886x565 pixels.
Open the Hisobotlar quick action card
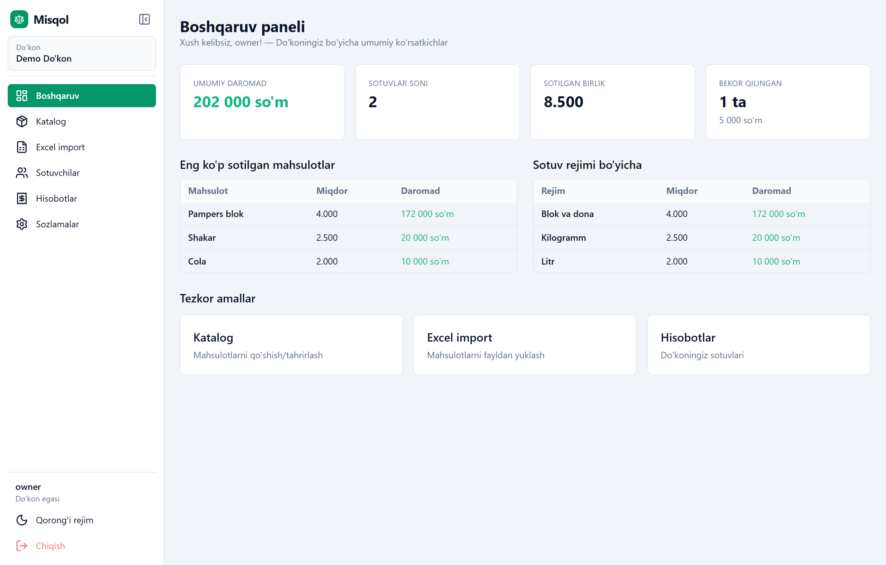(x=759, y=345)
